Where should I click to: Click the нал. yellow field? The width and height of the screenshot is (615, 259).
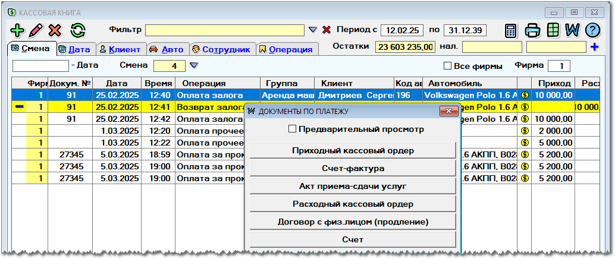pyautogui.click(x=492, y=47)
